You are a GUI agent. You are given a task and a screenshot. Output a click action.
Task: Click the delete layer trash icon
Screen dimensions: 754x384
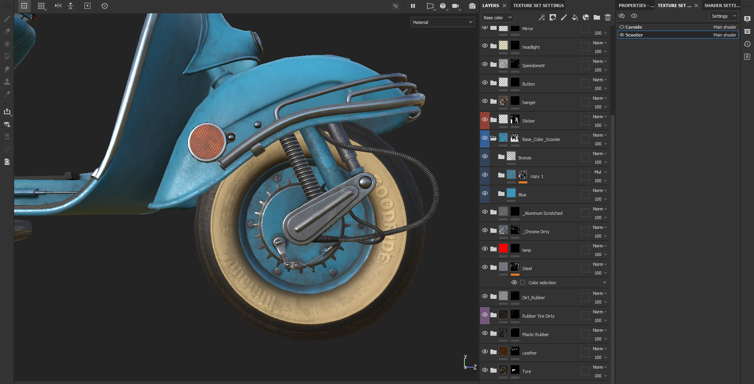pos(608,17)
